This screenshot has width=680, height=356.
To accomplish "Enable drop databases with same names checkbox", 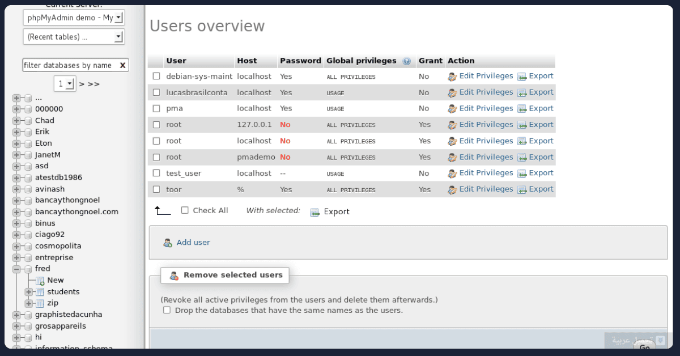I will (x=167, y=310).
